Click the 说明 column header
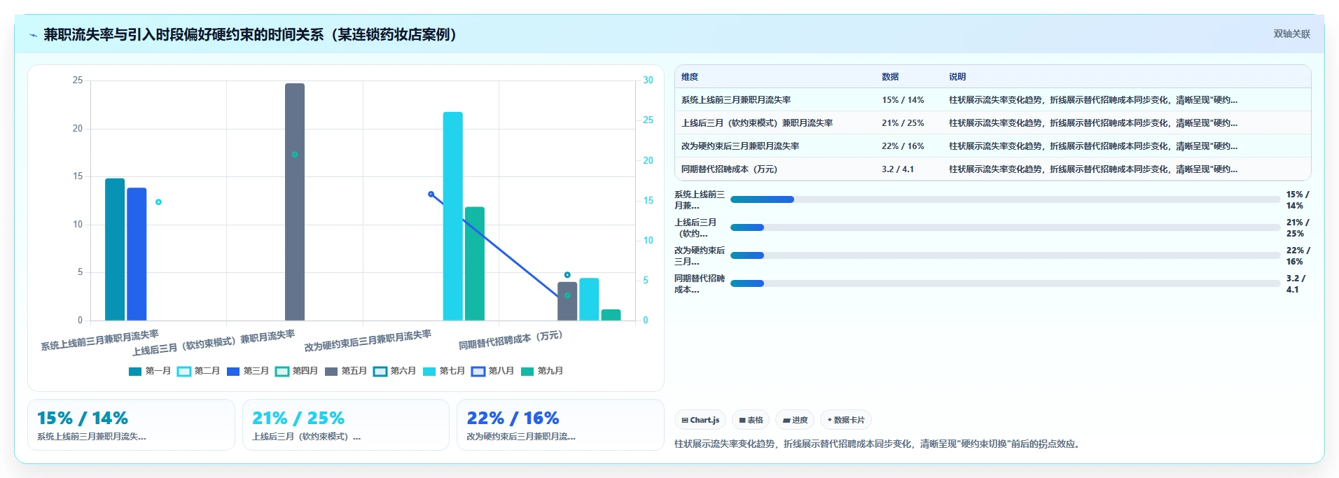This screenshot has height=478, width=1339. pyautogui.click(x=957, y=77)
